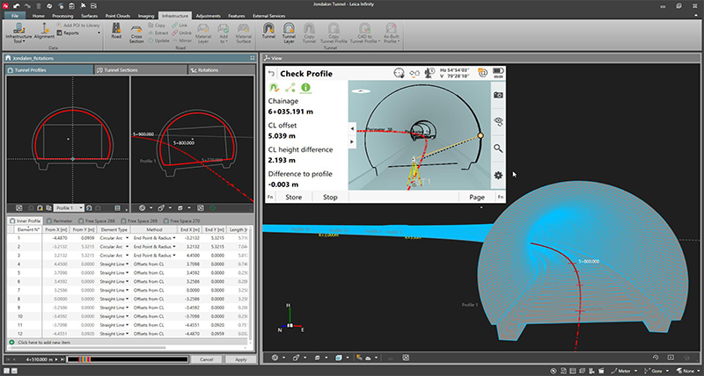Open Element Type dropdown for row 1
This screenshot has height=376, width=704.
point(126,238)
